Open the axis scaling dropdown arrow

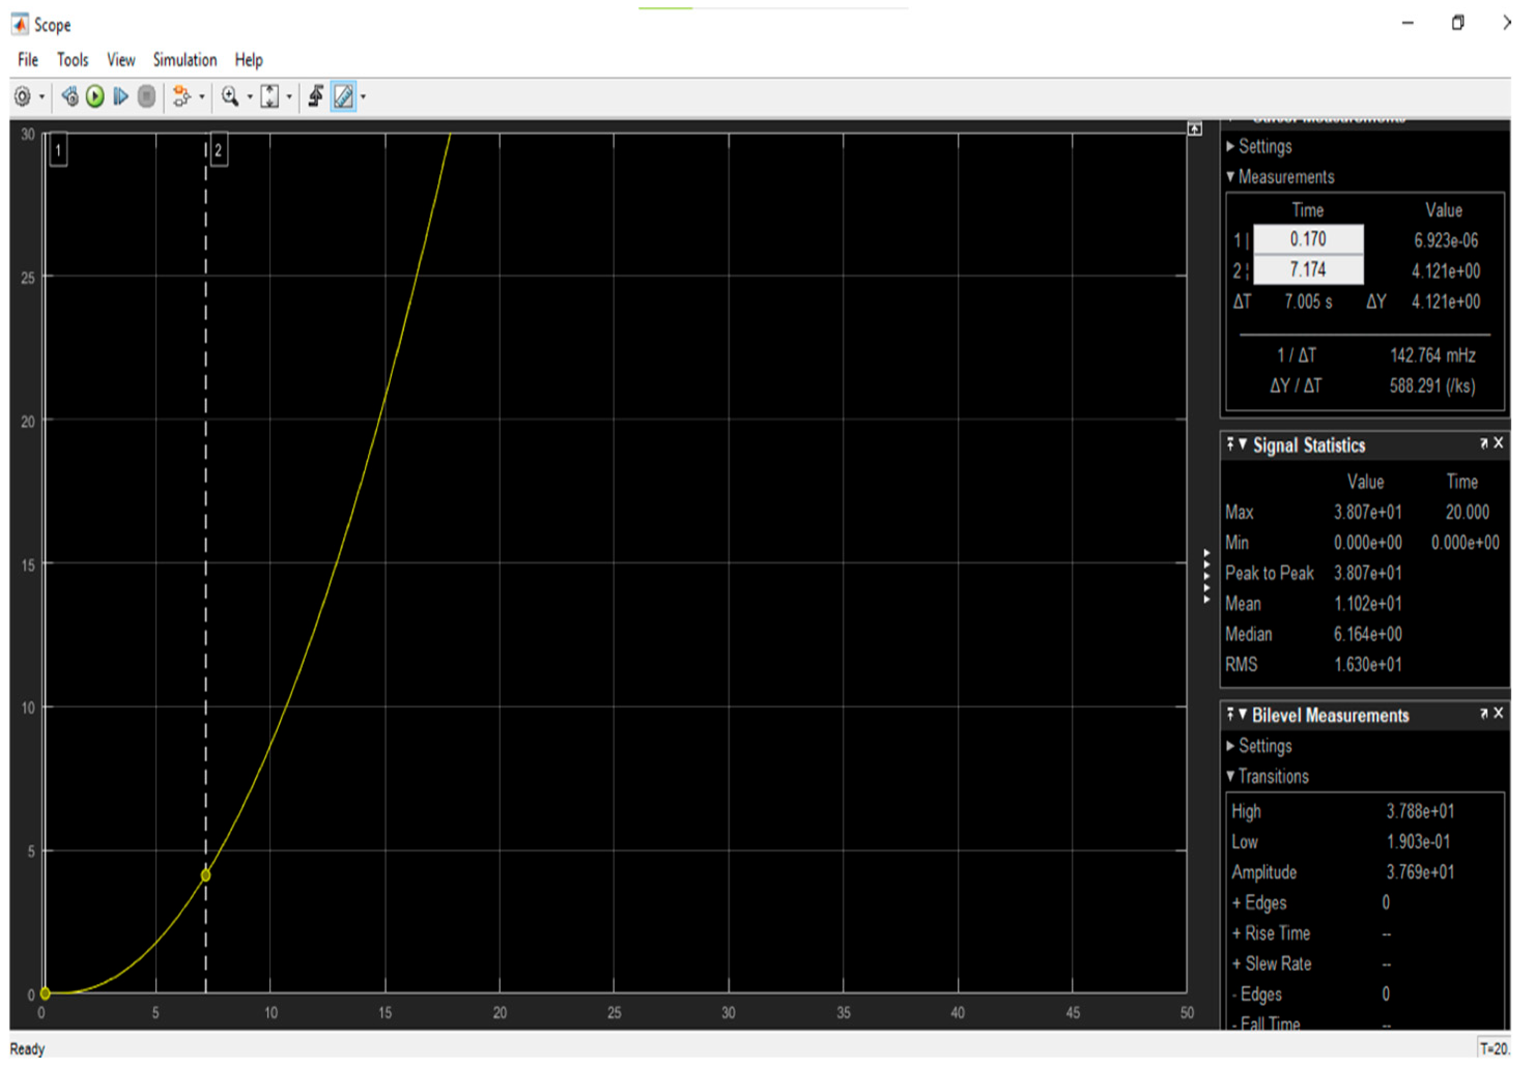(x=289, y=97)
